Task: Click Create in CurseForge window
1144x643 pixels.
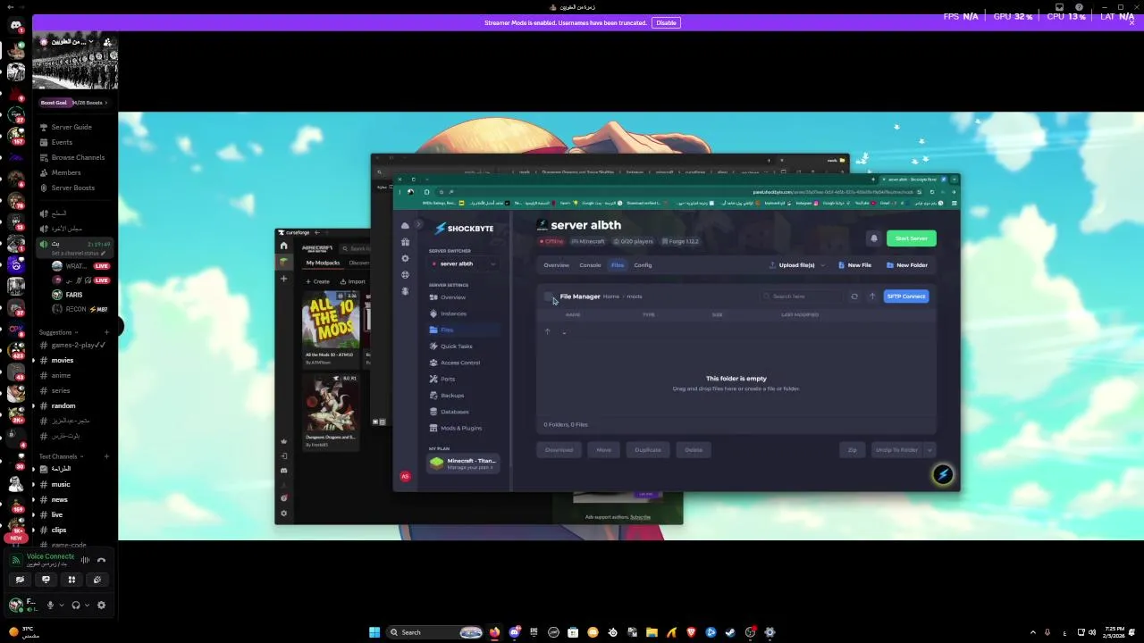Action: pyautogui.click(x=317, y=281)
